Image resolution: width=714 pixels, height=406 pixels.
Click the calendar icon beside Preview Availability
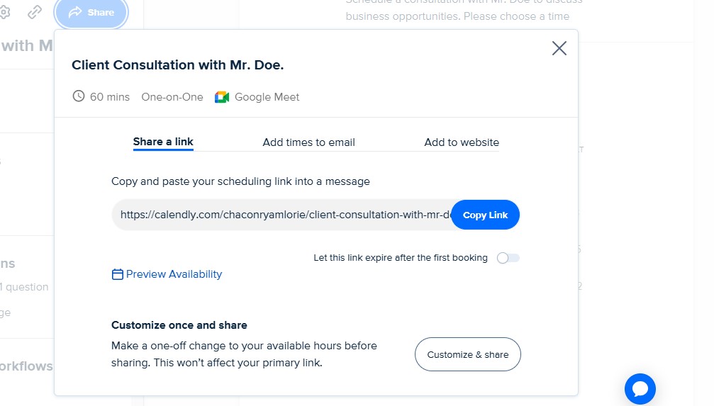point(118,274)
